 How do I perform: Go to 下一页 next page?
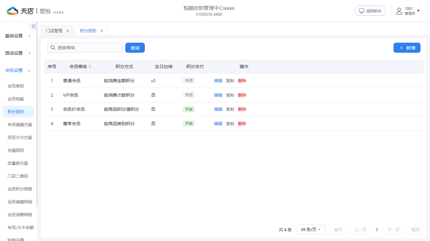click(393, 230)
